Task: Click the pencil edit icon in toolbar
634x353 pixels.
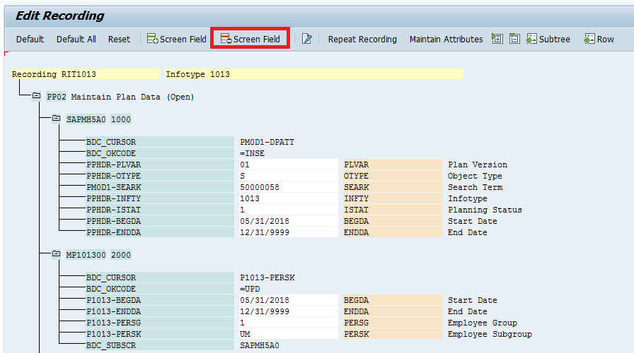Action: (307, 39)
